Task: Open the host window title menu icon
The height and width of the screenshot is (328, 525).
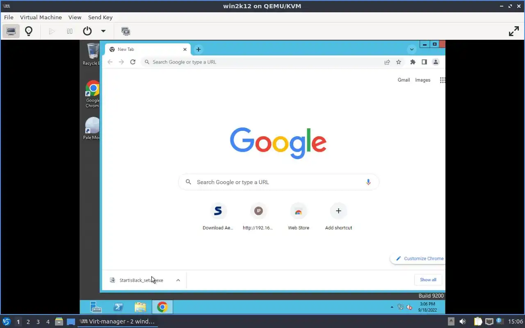Action: click(6, 6)
